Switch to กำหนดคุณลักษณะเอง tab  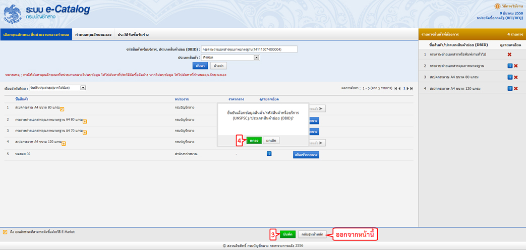(x=93, y=35)
